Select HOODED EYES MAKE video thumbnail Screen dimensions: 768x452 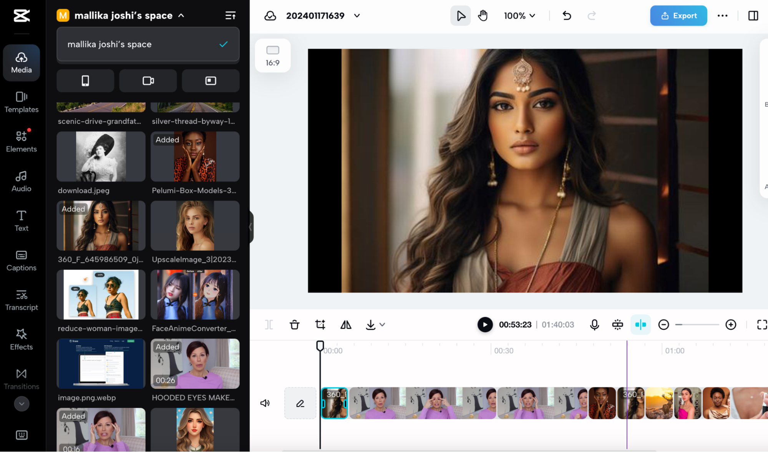pyautogui.click(x=195, y=364)
